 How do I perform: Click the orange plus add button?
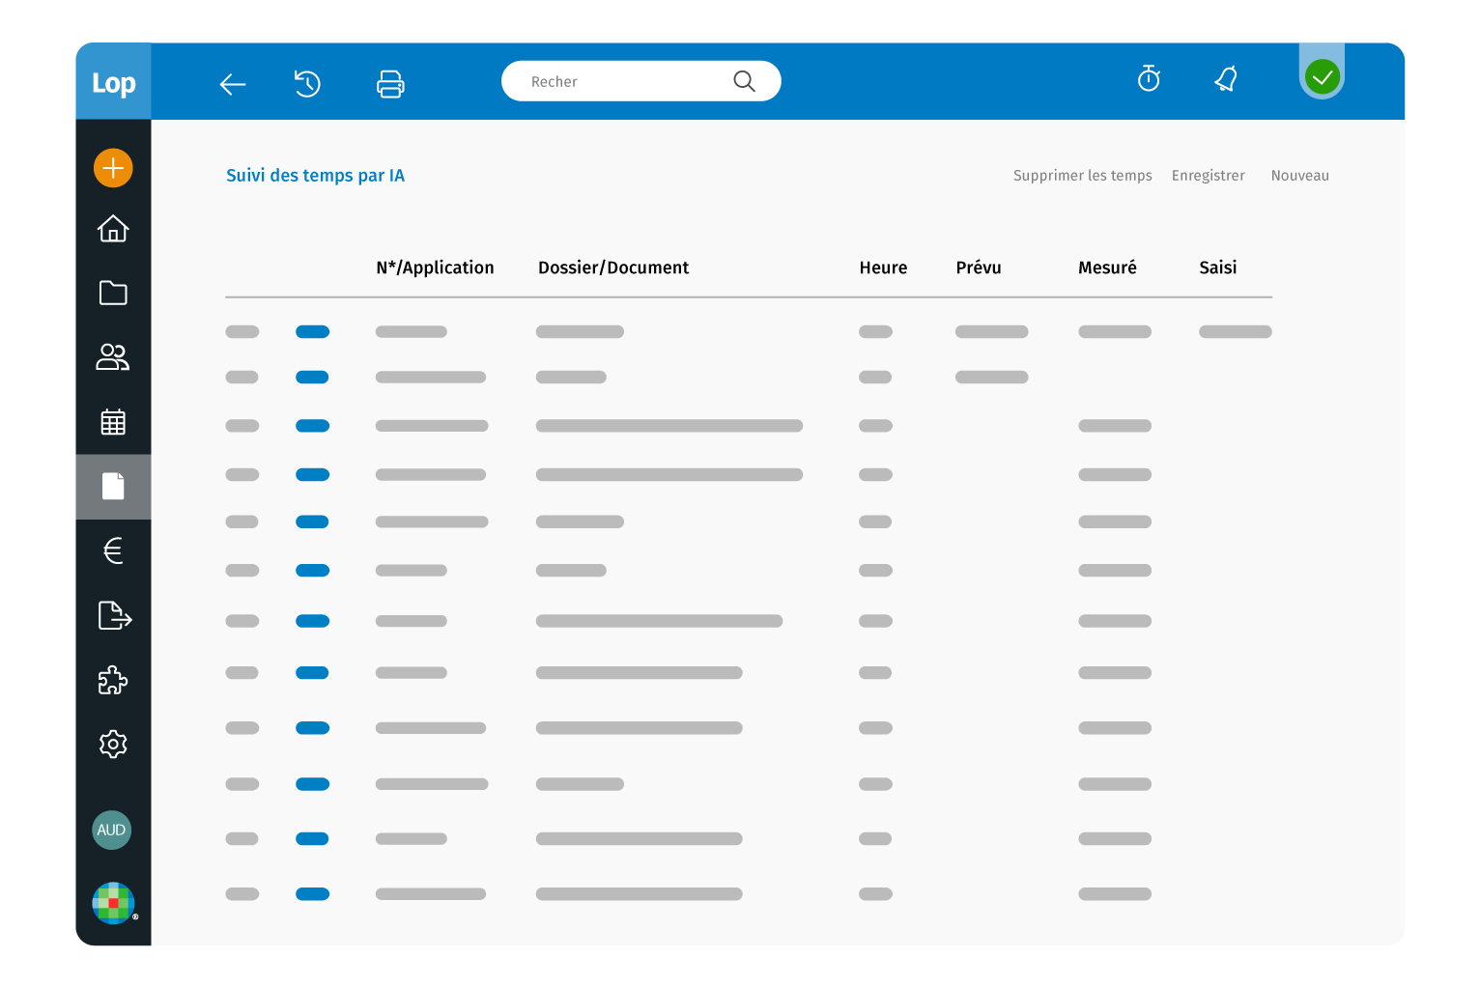click(x=113, y=168)
